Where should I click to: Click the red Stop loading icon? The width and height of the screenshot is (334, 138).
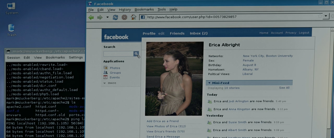pyautogui.click(x=124, y=17)
